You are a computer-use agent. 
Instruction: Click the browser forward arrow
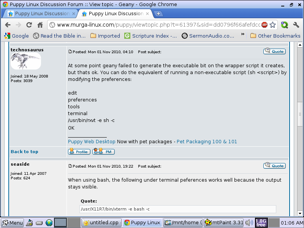[x=18, y=25]
